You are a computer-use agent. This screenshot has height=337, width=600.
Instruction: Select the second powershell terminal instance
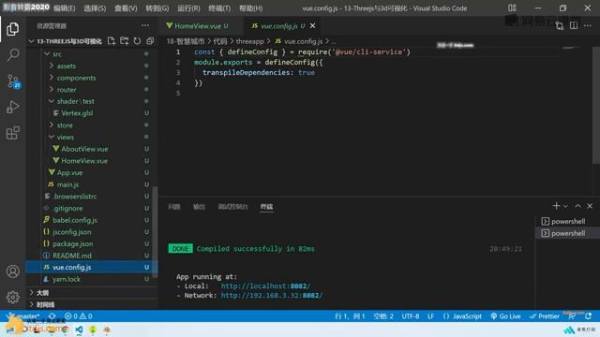pyautogui.click(x=567, y=233)
